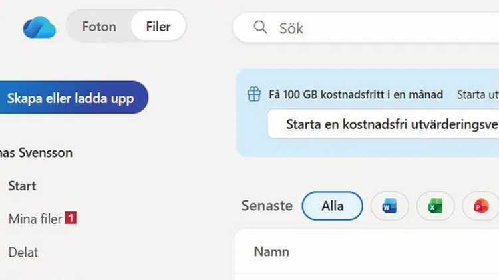Click the gift icon in the banner

coord(254,94)
